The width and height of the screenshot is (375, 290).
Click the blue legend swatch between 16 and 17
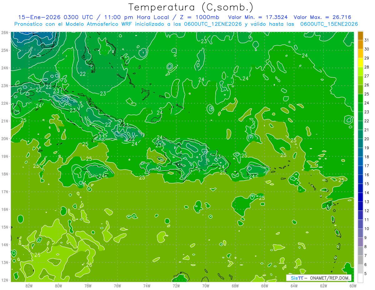[360, 170]
